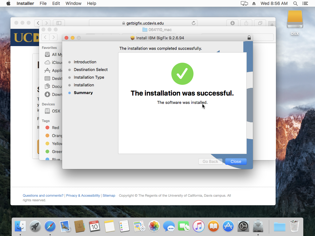Show all tabs in Safari
Image resolution: width=315 pixels, height=236 pixels.
point(260,23)
